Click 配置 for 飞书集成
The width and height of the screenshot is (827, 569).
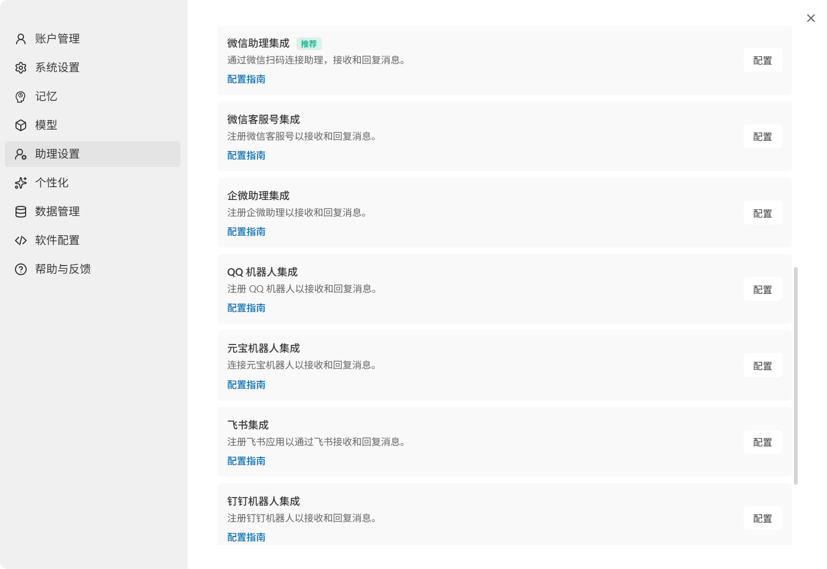(762, 442)
